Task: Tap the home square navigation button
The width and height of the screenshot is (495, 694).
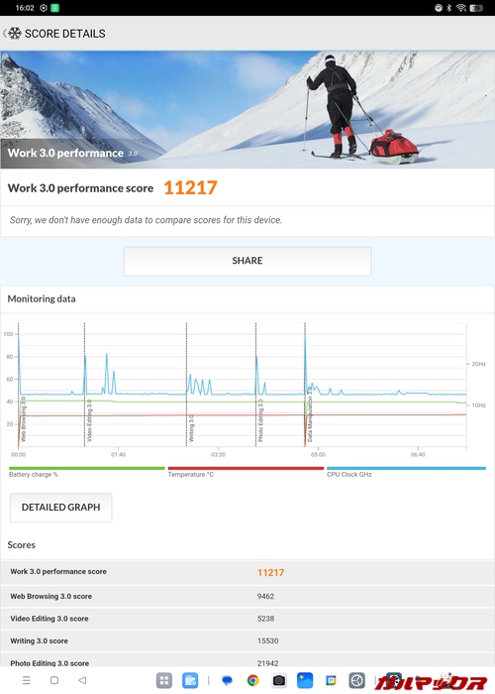Action: pyautogui.click(x=54, y=680)
